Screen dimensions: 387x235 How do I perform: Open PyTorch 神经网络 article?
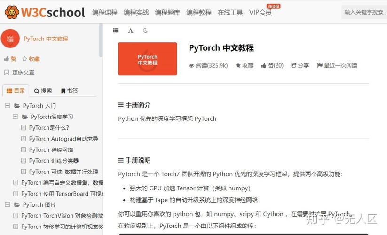(x=51, y=149)
